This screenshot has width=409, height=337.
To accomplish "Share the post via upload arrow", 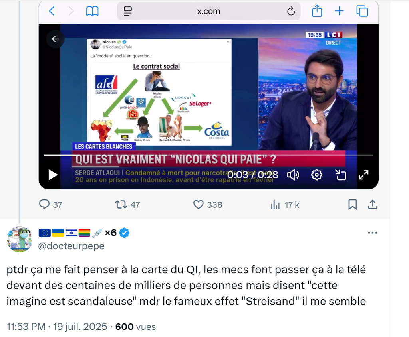I will pyautogui.click(x=373, y=205).
